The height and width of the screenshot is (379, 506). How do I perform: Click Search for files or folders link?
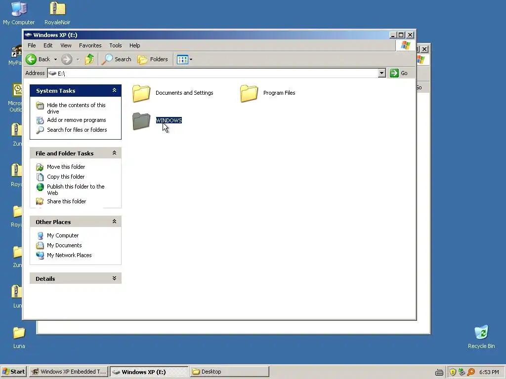coord(77,130)
